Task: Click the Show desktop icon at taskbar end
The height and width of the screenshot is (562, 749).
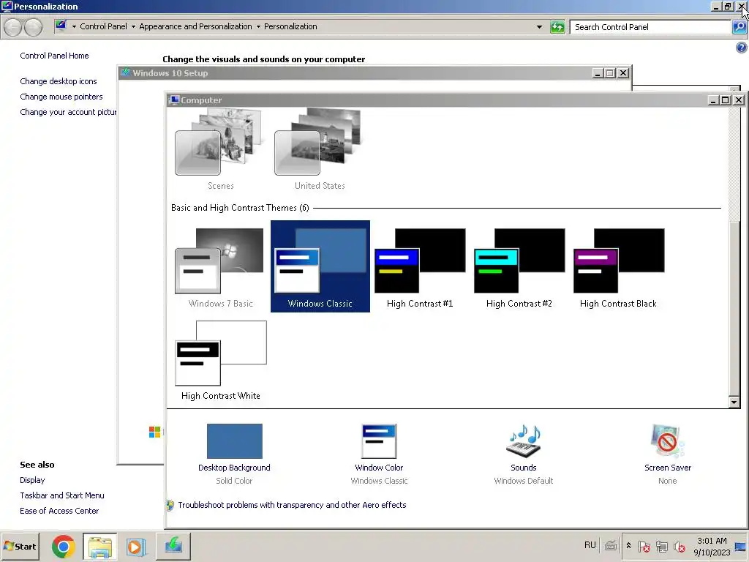Action: 742,547
